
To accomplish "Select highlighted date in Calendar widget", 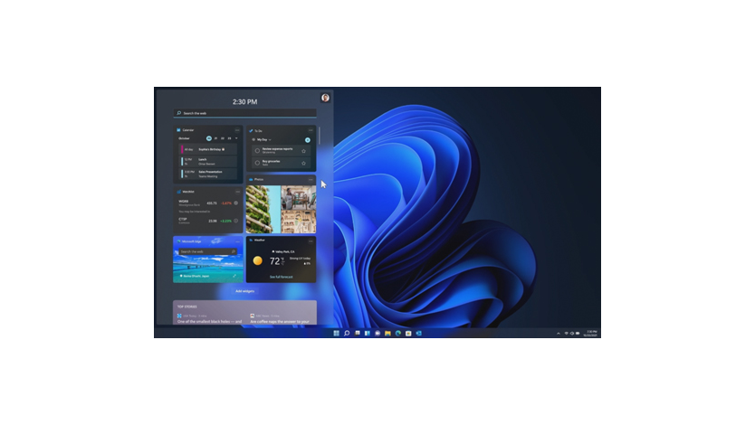I will (x=209, y=138).
